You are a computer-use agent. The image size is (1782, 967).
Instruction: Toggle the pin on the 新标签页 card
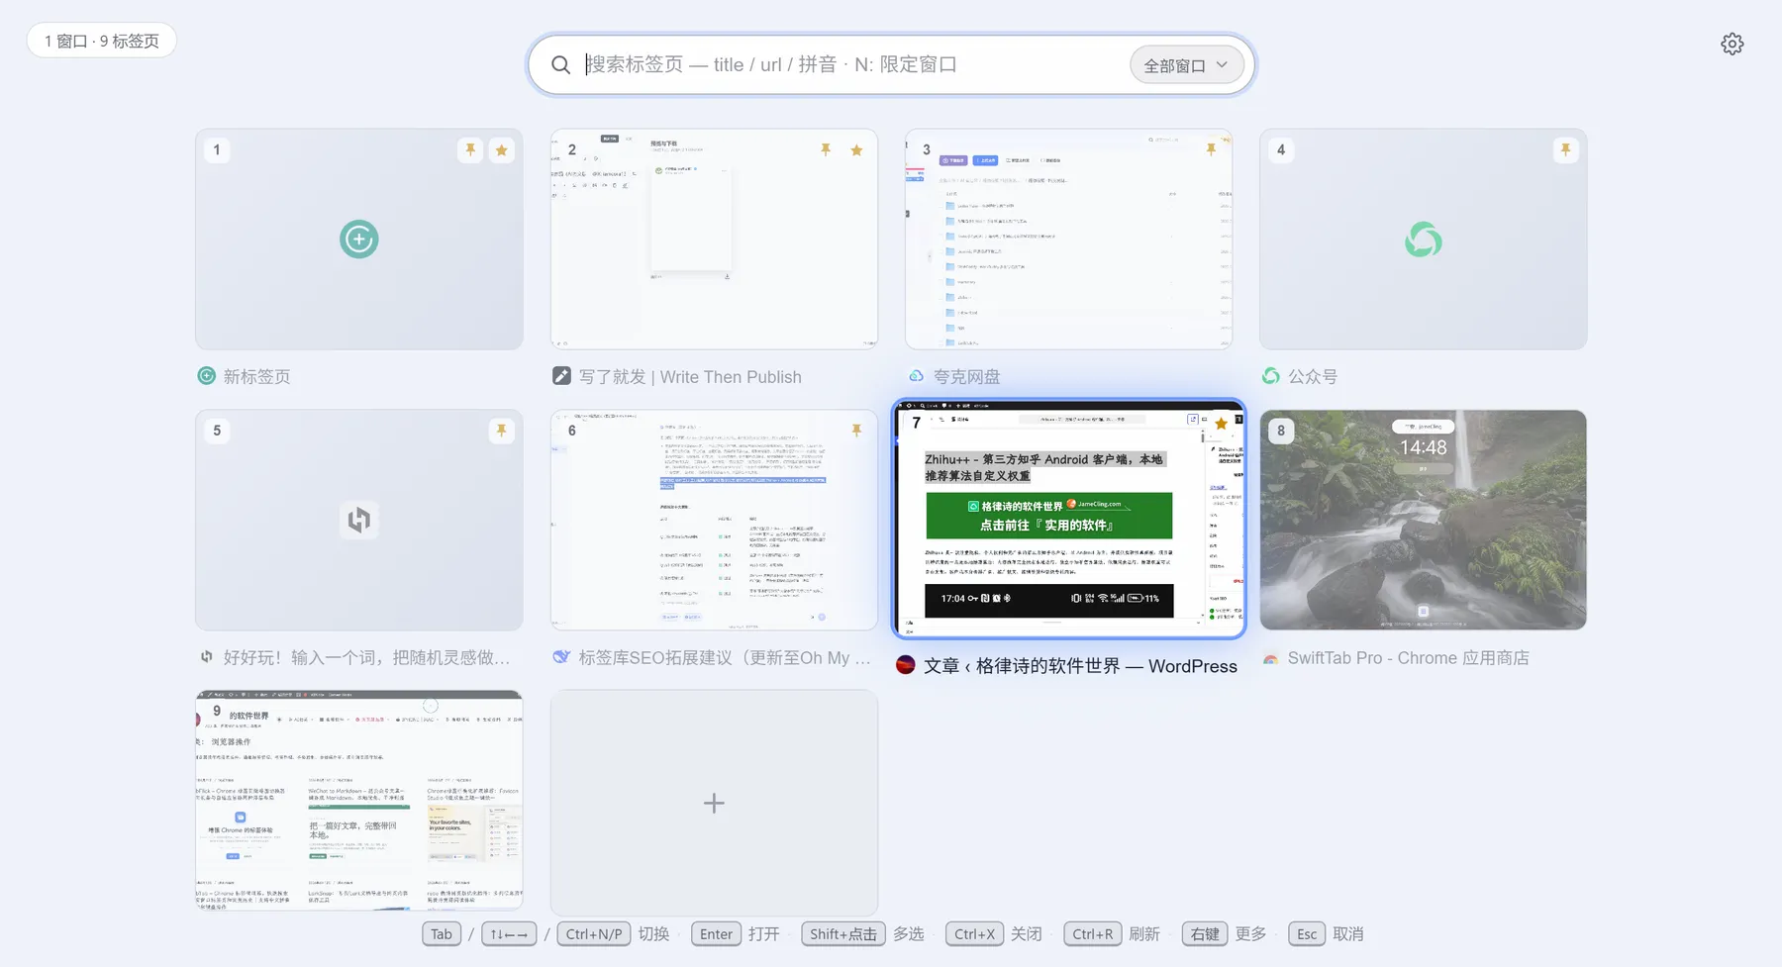click(470, 150)
